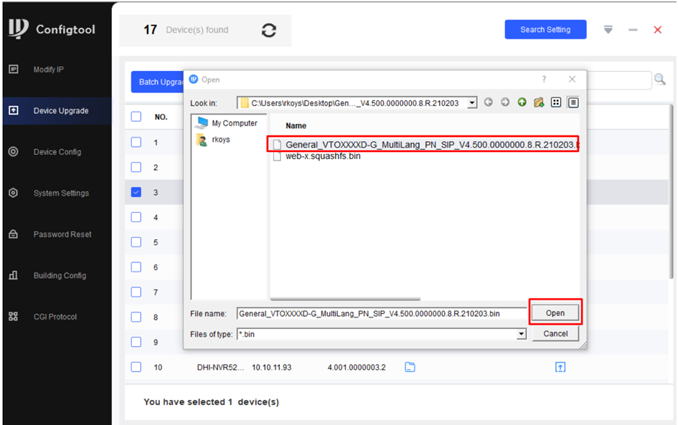678x425 pixels.
Task: Click the Back arrow in Open dialog
Action: 489,102
